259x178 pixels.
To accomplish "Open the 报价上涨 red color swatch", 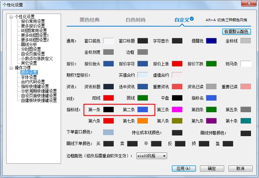I will pos(177,64).
